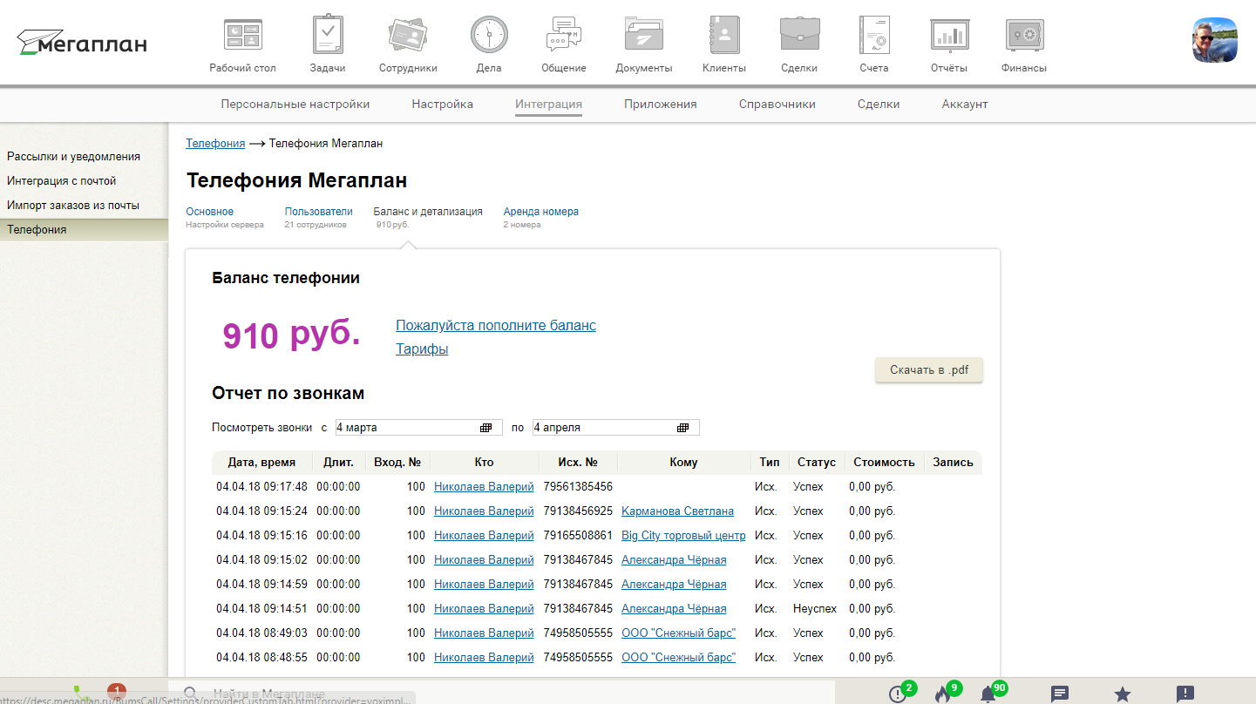Open the Тарифы link
1256x704 pixels.
point(422,349)
